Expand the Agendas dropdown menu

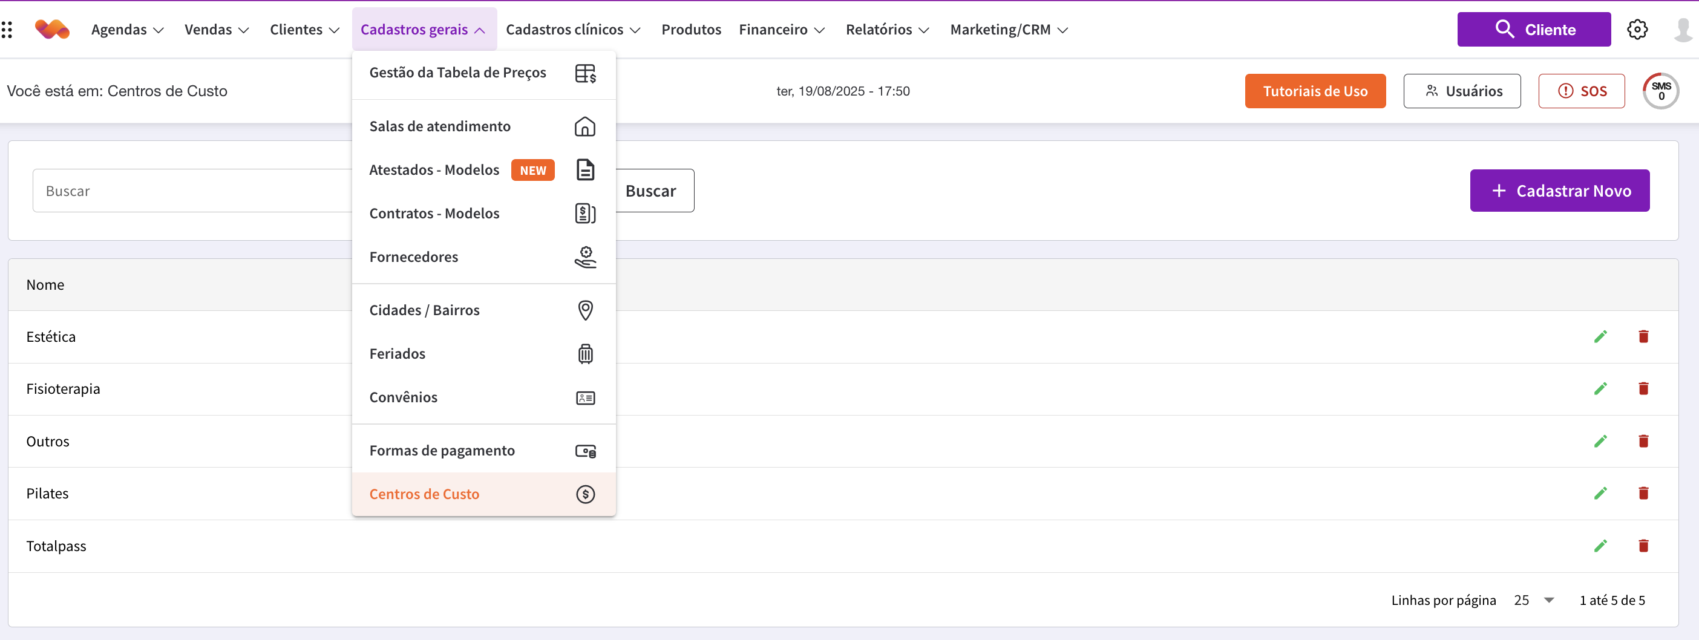coord(127,30)
